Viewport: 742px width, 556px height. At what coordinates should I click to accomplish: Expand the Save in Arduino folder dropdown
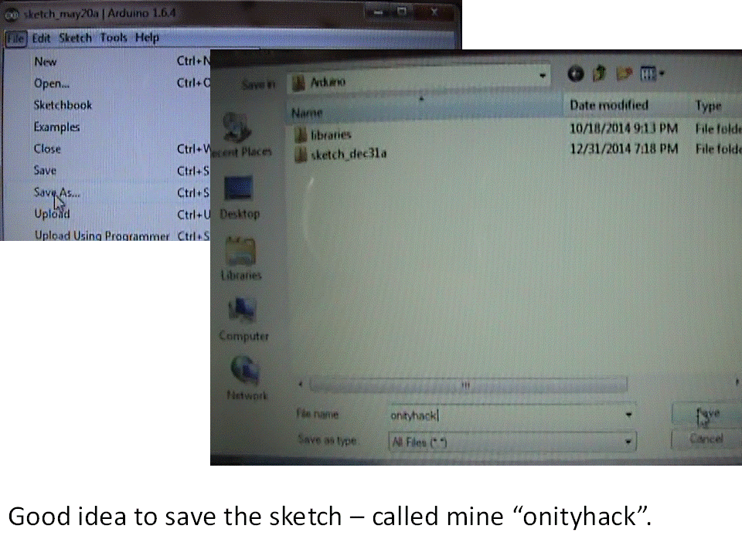click(543, 76)
